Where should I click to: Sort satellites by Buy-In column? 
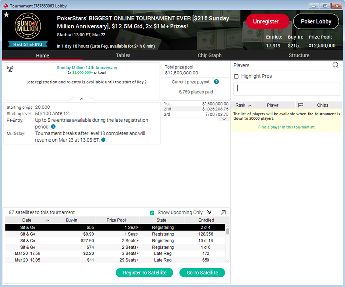[72, 220]
